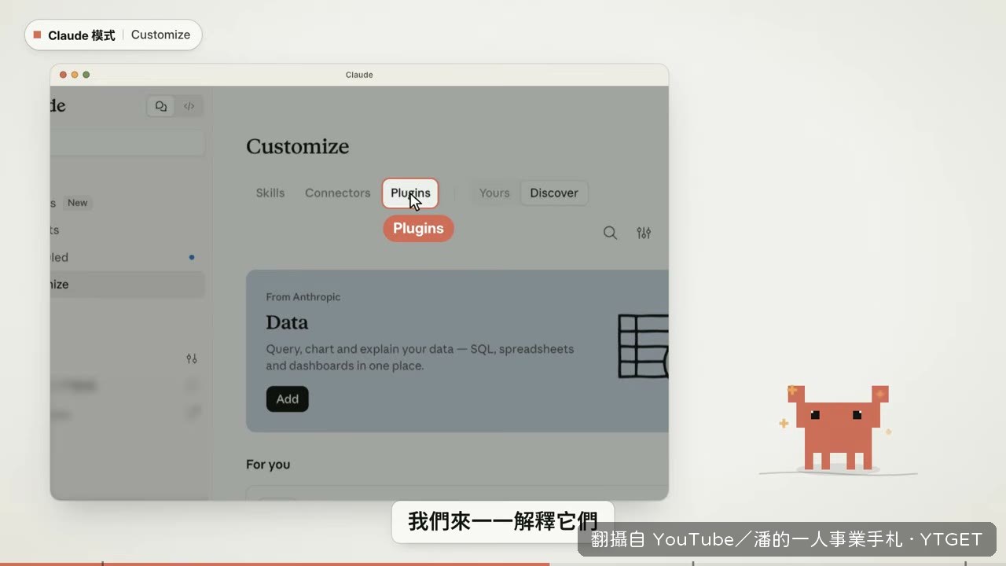
Task: Click the search magnifier icon on Customize page
Action: [610, 233]
